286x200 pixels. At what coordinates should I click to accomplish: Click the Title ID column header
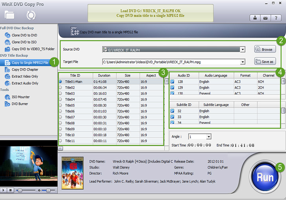click(x=76, y=75)
